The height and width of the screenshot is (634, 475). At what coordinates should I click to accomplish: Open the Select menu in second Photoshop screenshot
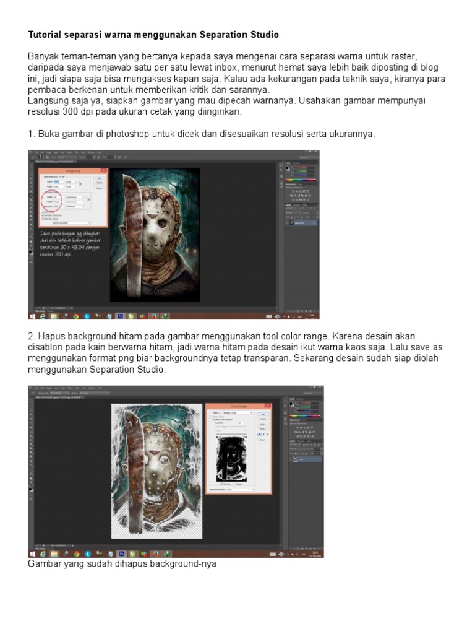[x=71, y=388]
